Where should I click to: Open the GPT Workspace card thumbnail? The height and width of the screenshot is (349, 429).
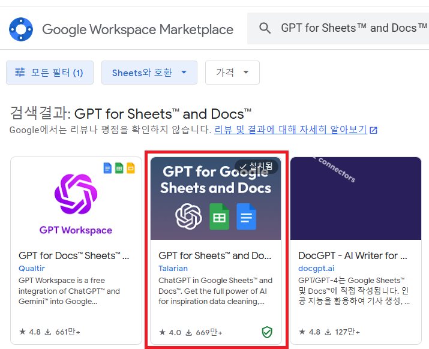point(76,198)
